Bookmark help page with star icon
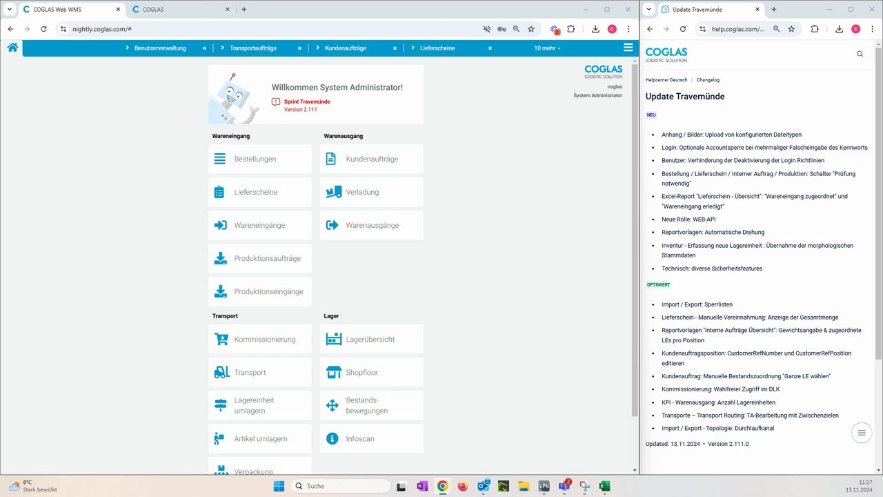Image resolution: width=883 pixels, height=497 pixels. point(791,29)
